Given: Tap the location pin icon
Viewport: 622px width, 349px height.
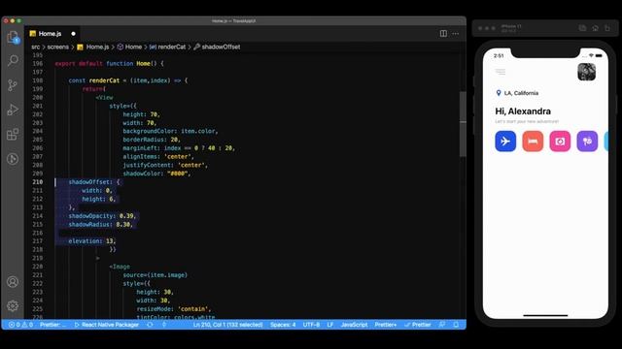Looking at the screenshot, I should (x=499, y=93).
